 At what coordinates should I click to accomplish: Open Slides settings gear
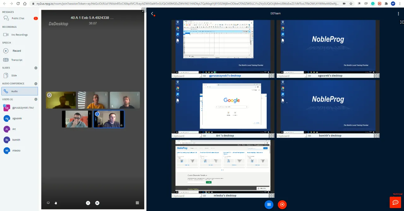tap(36, 68)
